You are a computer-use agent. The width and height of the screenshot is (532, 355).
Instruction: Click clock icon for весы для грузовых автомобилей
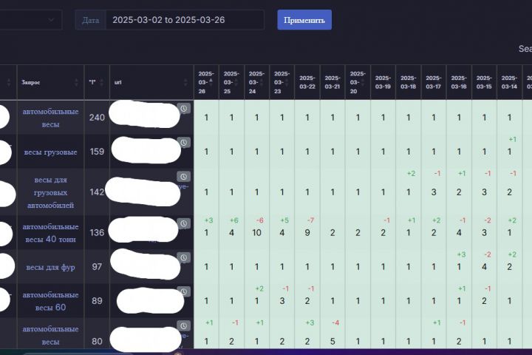184,176
